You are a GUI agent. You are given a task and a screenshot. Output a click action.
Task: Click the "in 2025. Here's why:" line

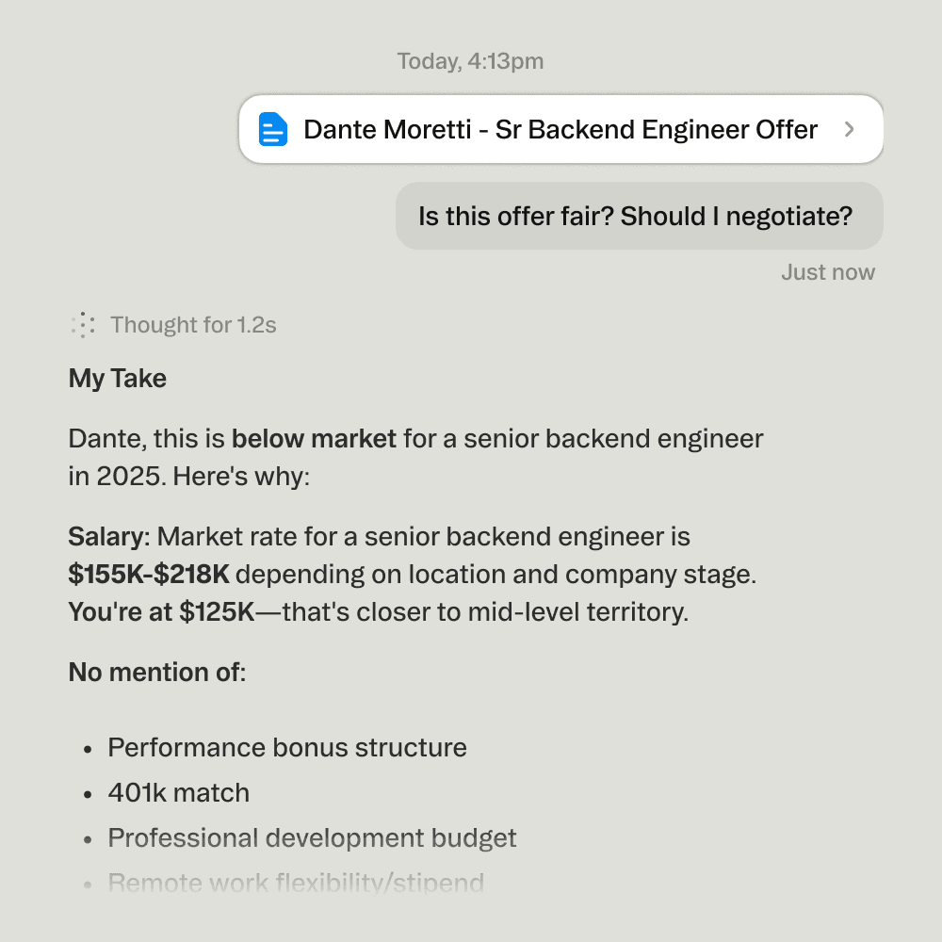(188, 477)
